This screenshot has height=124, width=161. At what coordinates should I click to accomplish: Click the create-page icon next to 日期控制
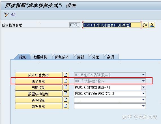tap(66, 87)
